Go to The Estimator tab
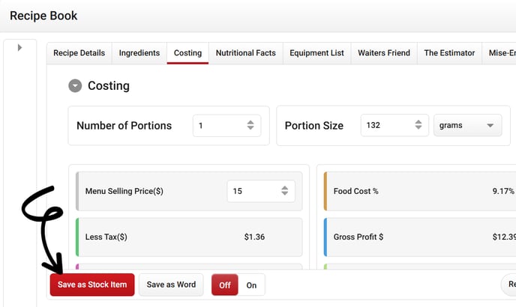 [x=449, y=53]
